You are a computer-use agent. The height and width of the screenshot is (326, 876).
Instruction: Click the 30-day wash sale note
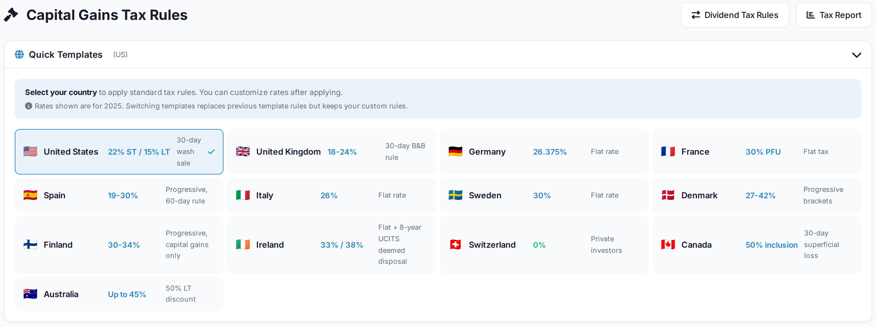click(x=189, y=152)
